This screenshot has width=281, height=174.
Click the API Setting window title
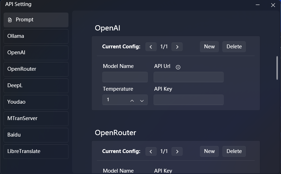click(18, 4)
